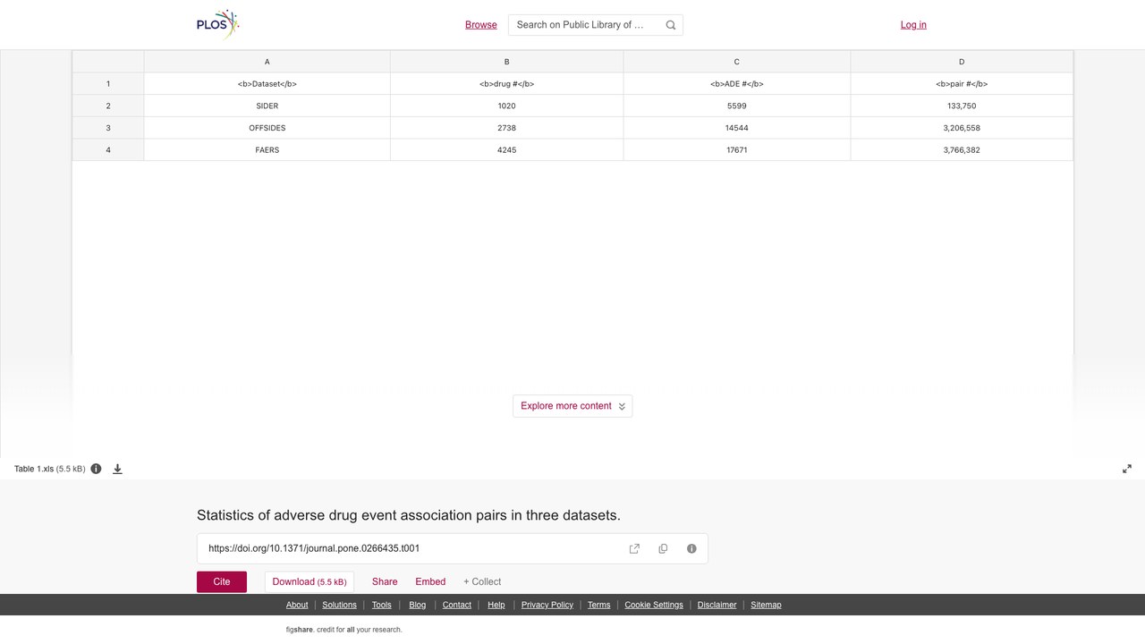This screenshot has width=1145, height=644.
Task: Open Solutions footer link
Action: point(339,605)
